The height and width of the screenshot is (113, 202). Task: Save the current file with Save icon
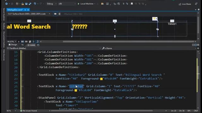26,4
